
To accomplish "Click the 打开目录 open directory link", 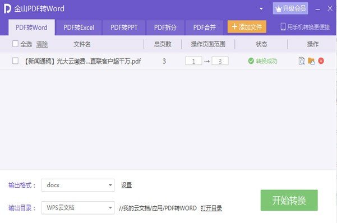I will pos(211,208).
